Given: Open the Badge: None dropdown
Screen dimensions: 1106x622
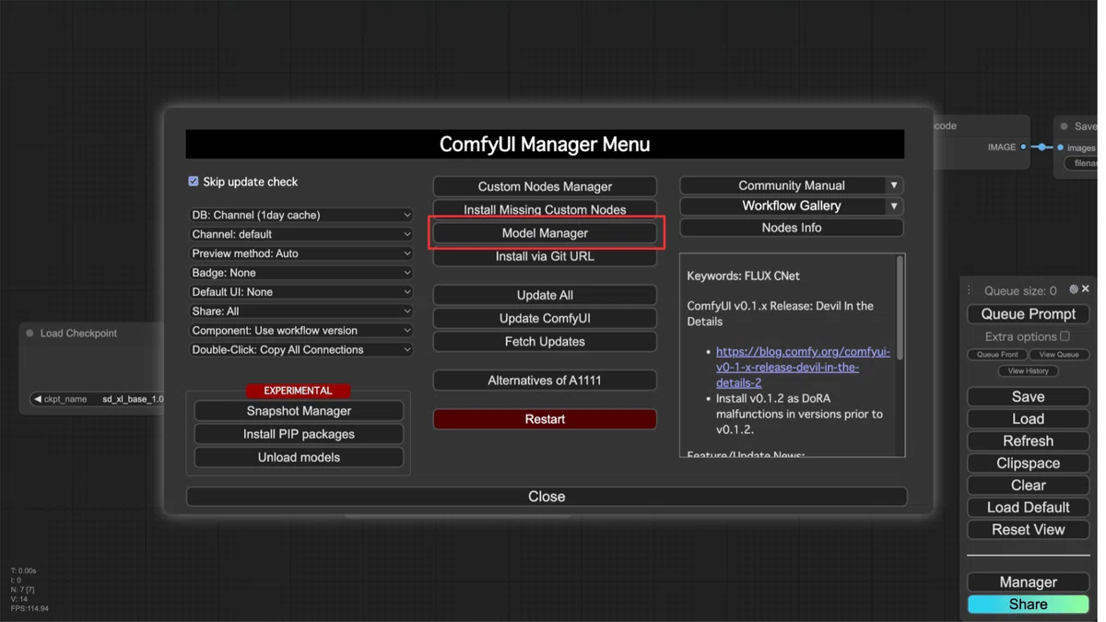Looking at the screenshot, I should coord(300,273).
